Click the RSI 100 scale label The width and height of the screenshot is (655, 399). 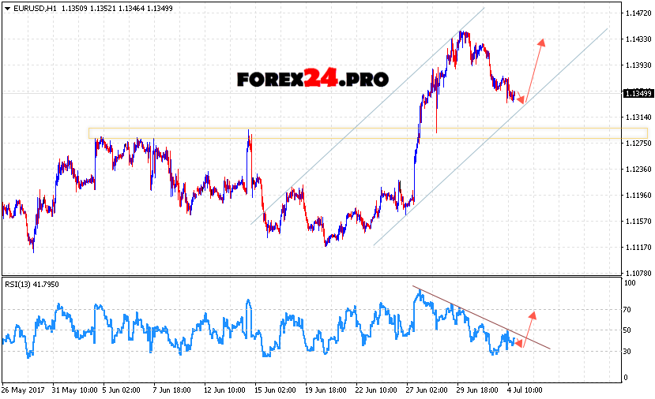coord(630,282)
